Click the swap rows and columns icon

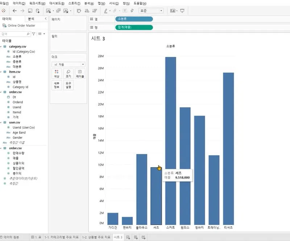[79, 11]
